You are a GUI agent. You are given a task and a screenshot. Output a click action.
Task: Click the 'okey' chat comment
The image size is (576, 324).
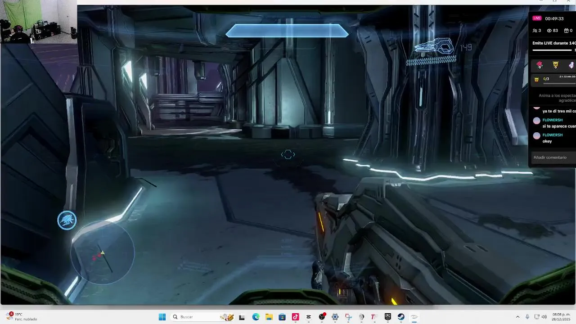(547, 141)
